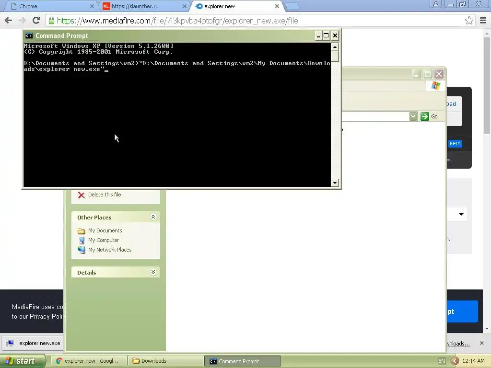Bookmark this page with the star icon
The height and width of the screenshot is (368, 491).
[469, 21]
